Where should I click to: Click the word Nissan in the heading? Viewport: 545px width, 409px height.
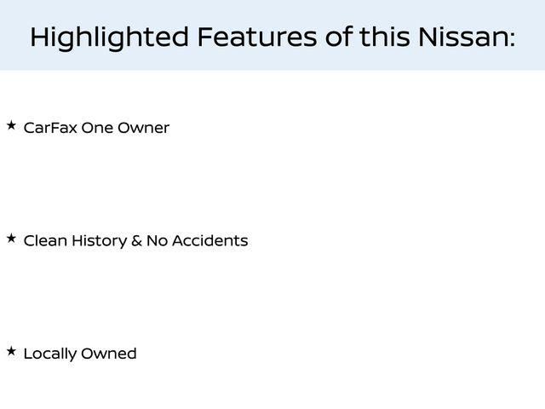click(467, 37)
